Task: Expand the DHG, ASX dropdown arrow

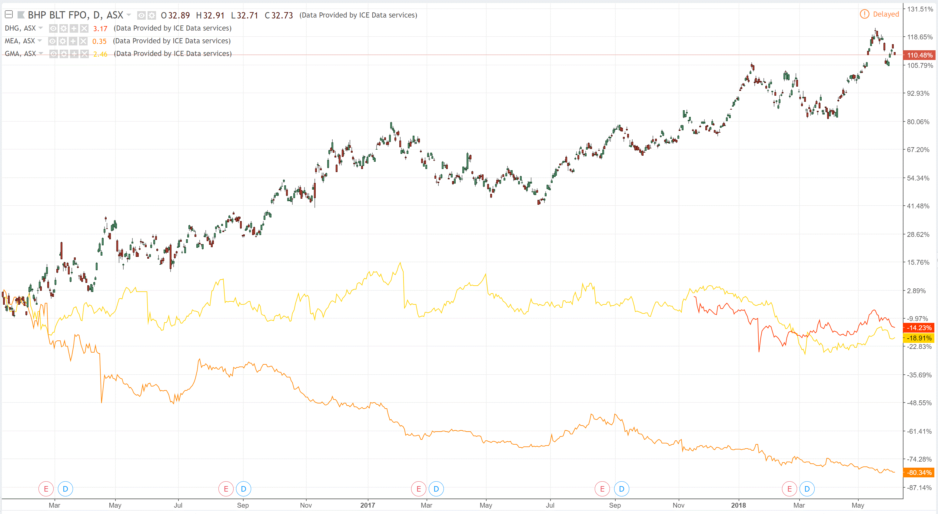Action: [41, 28]
